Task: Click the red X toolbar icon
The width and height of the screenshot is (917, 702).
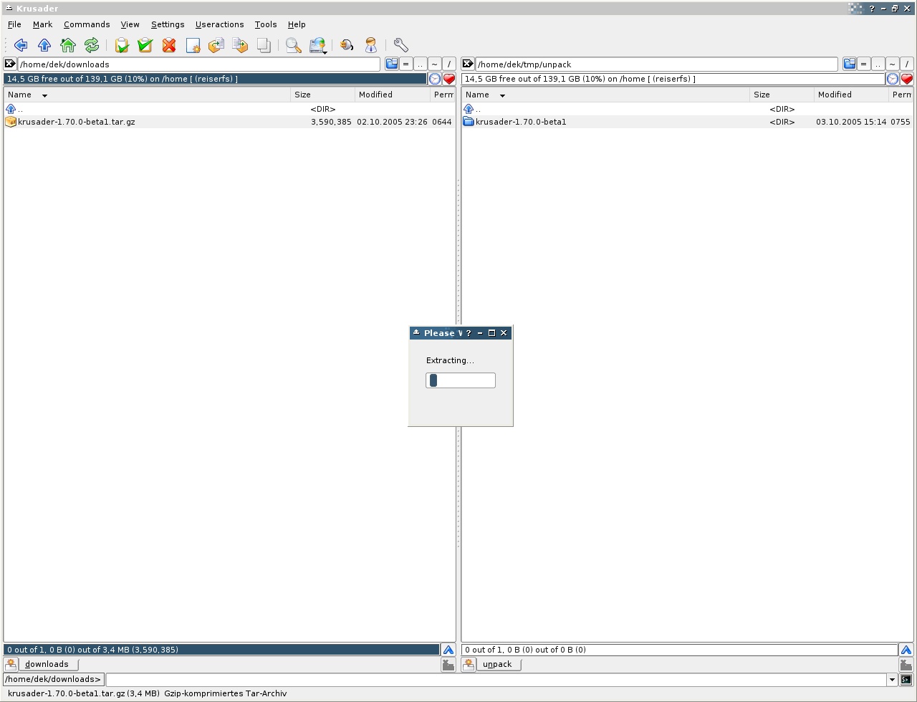Action: (169, 45)
